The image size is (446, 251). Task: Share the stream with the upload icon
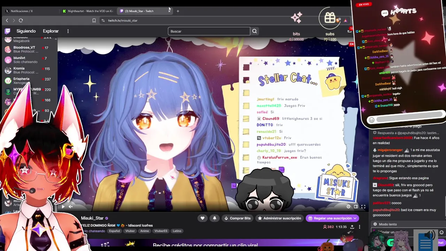[x=352, y=227]
